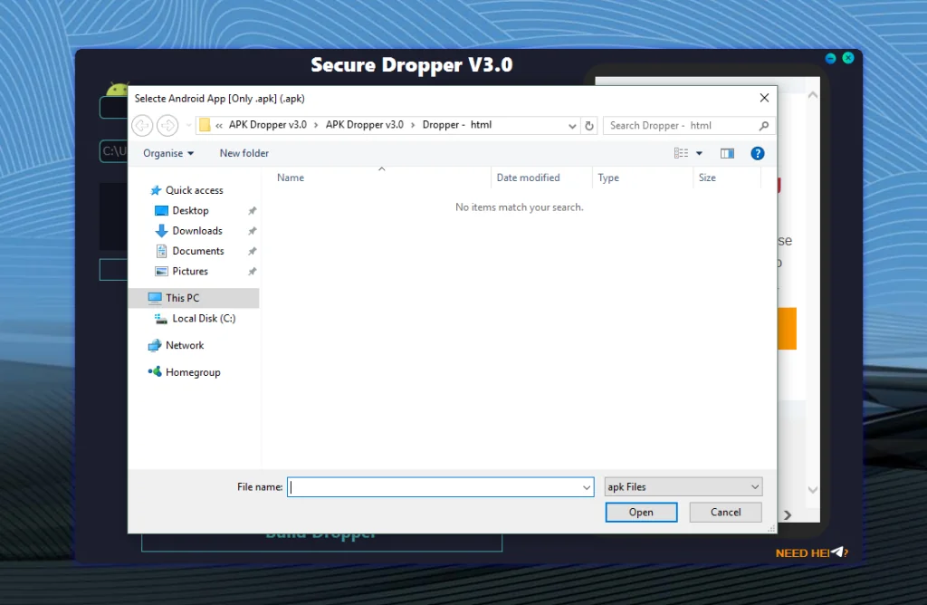Cancel the file selection dialog
This screenshot has height=605, width=927.
[725, 512]
